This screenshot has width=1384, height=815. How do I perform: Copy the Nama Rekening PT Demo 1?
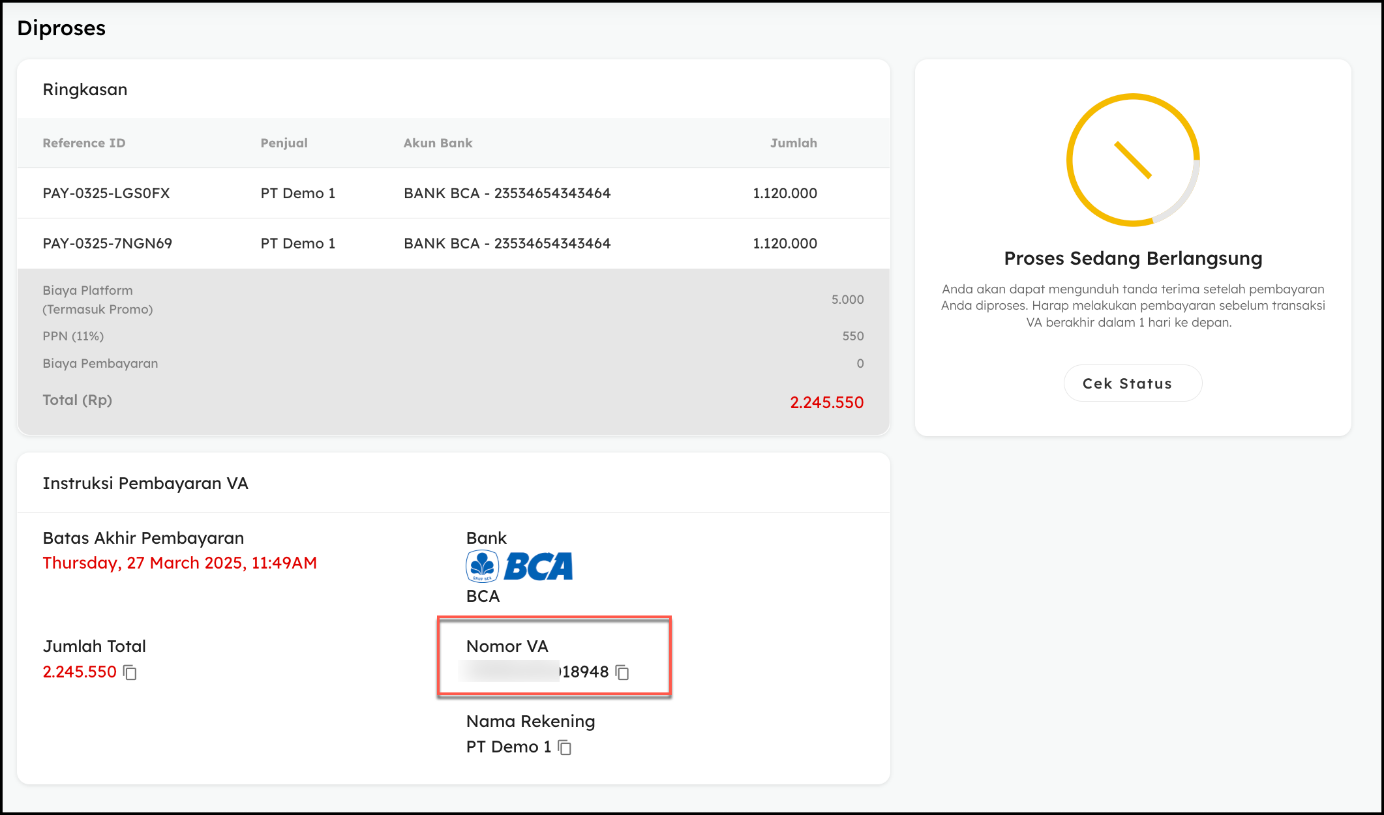click(565, 747)
